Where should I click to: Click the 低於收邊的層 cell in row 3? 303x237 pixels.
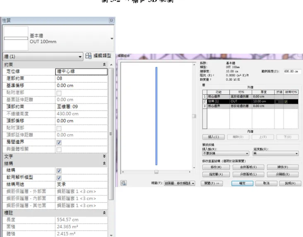241,106
